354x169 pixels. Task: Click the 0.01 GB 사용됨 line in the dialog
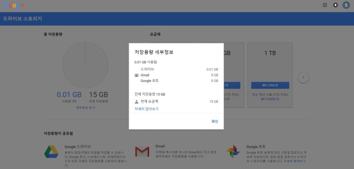[146, 62]
